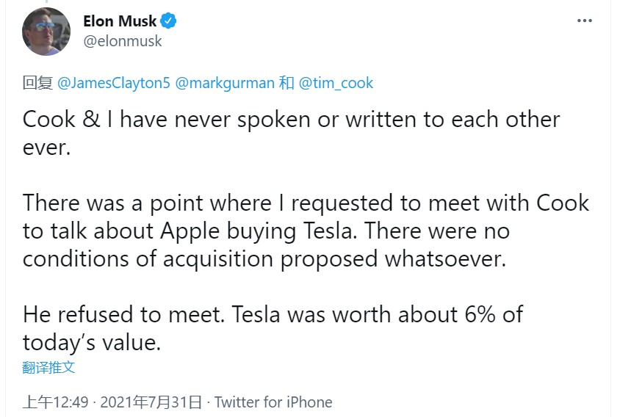Screen dimensions: 620x417
Task: Open the @elonmusk handle link
Action: pos(123,41)
